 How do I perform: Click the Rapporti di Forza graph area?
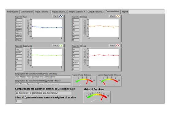pos(47,28)
